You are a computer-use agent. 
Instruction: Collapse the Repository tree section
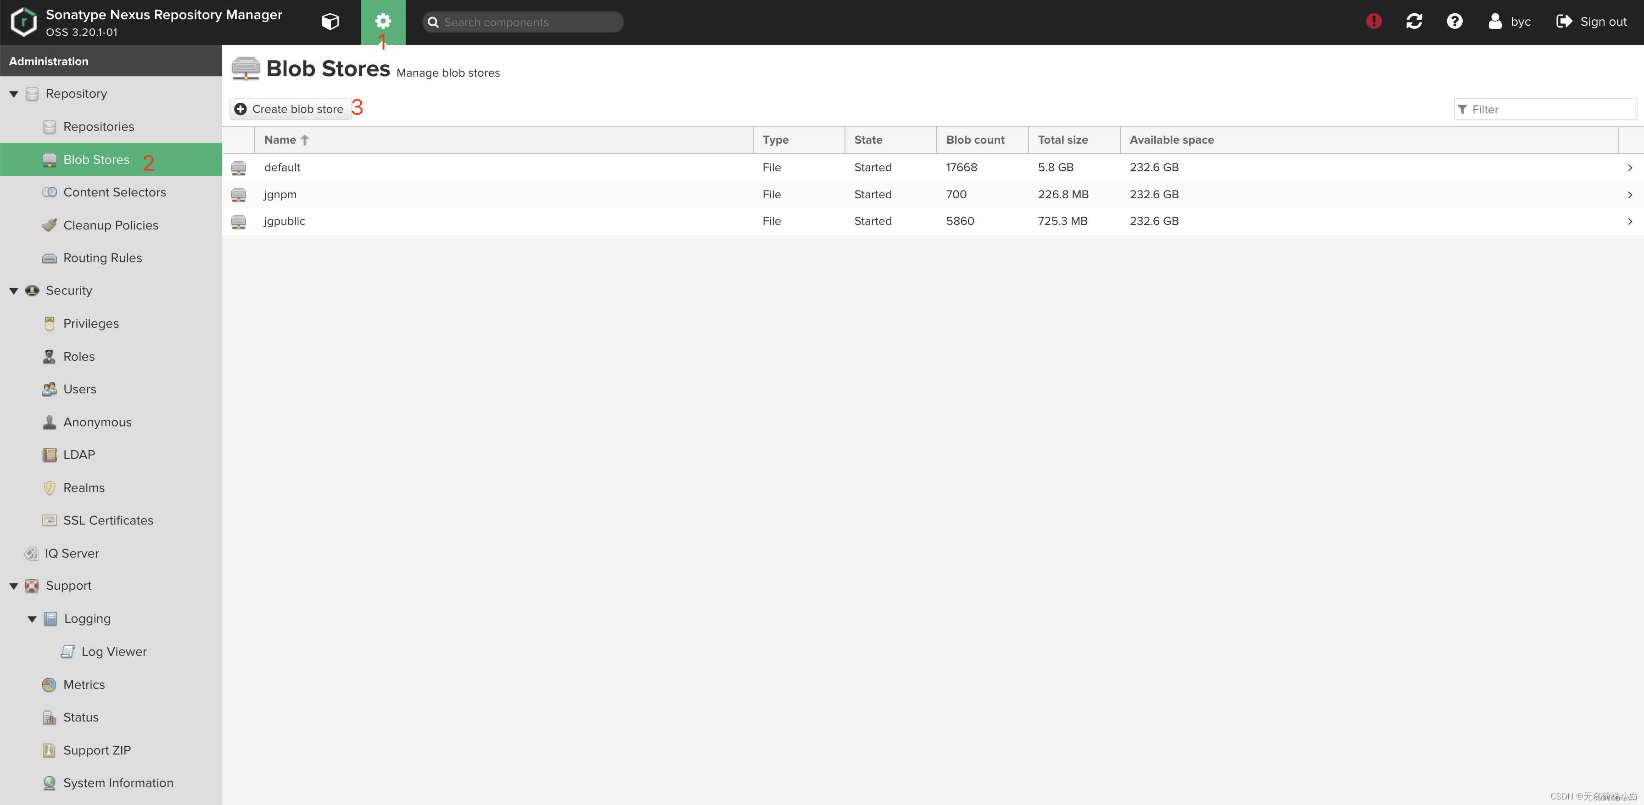[x=13, y=94]
